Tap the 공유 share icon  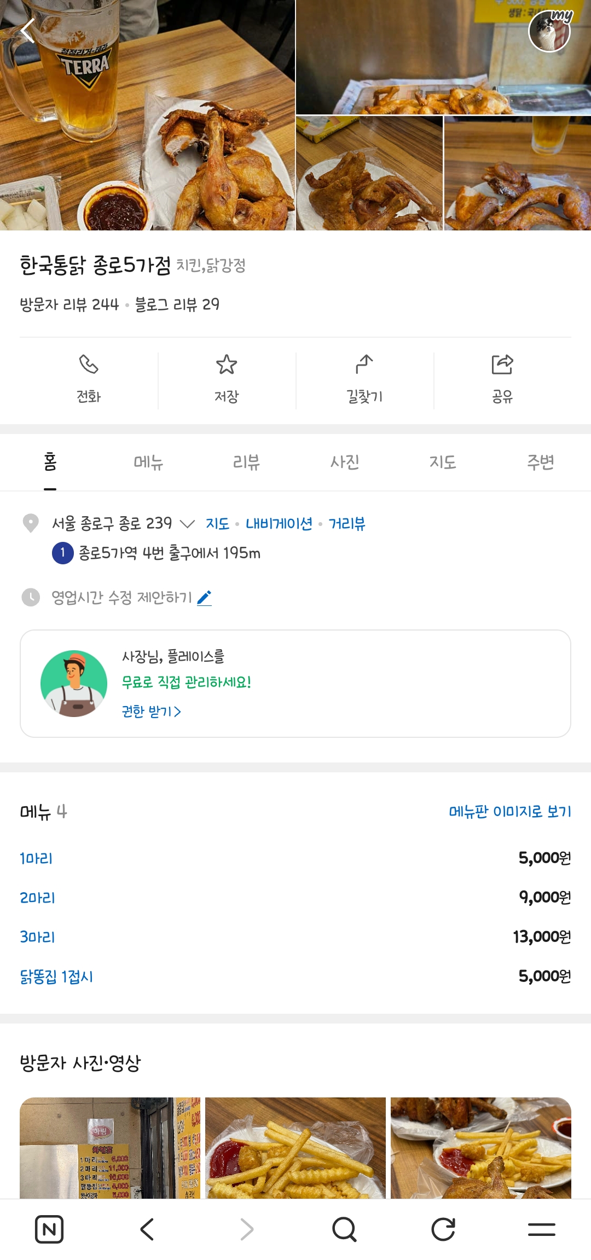[502, 365]
